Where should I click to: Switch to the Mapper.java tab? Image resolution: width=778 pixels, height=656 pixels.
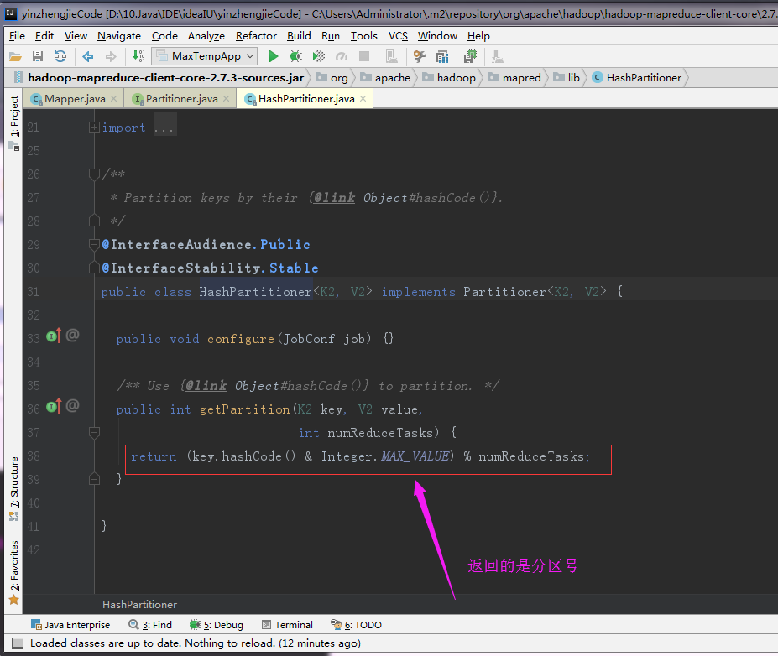pyautogui.click(x=75, y=99)
